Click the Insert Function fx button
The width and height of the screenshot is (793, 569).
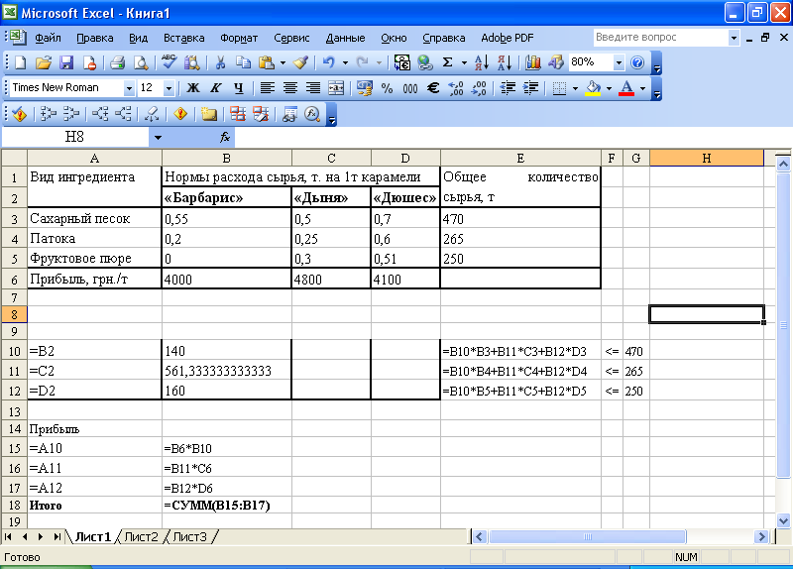225,137
